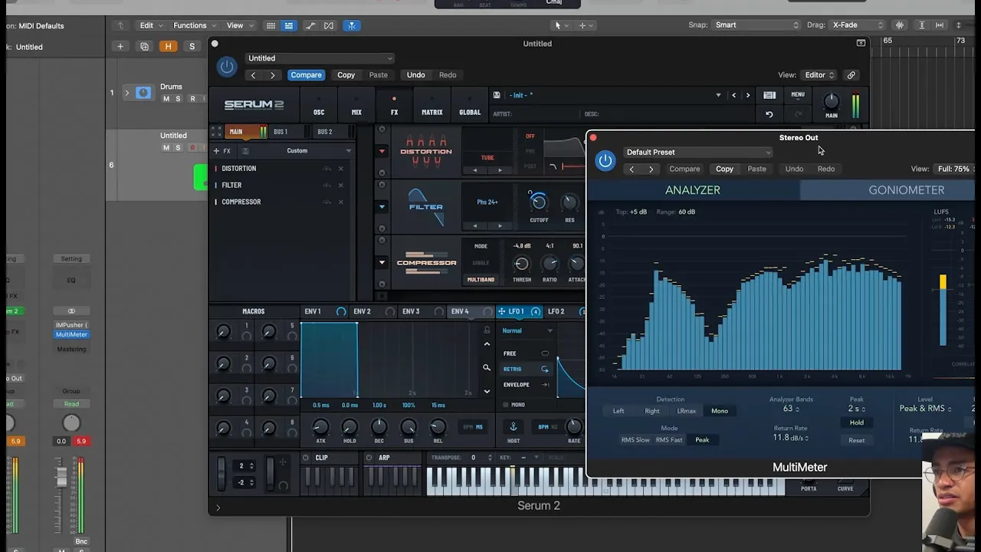981x552 pixels.
Task: Toggle the Serum 2 plugin power button
Action: [227, 67]
